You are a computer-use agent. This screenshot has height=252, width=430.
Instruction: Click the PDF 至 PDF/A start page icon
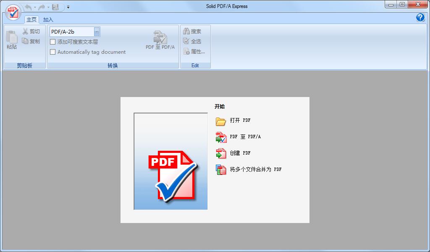[x=221, y=137]
